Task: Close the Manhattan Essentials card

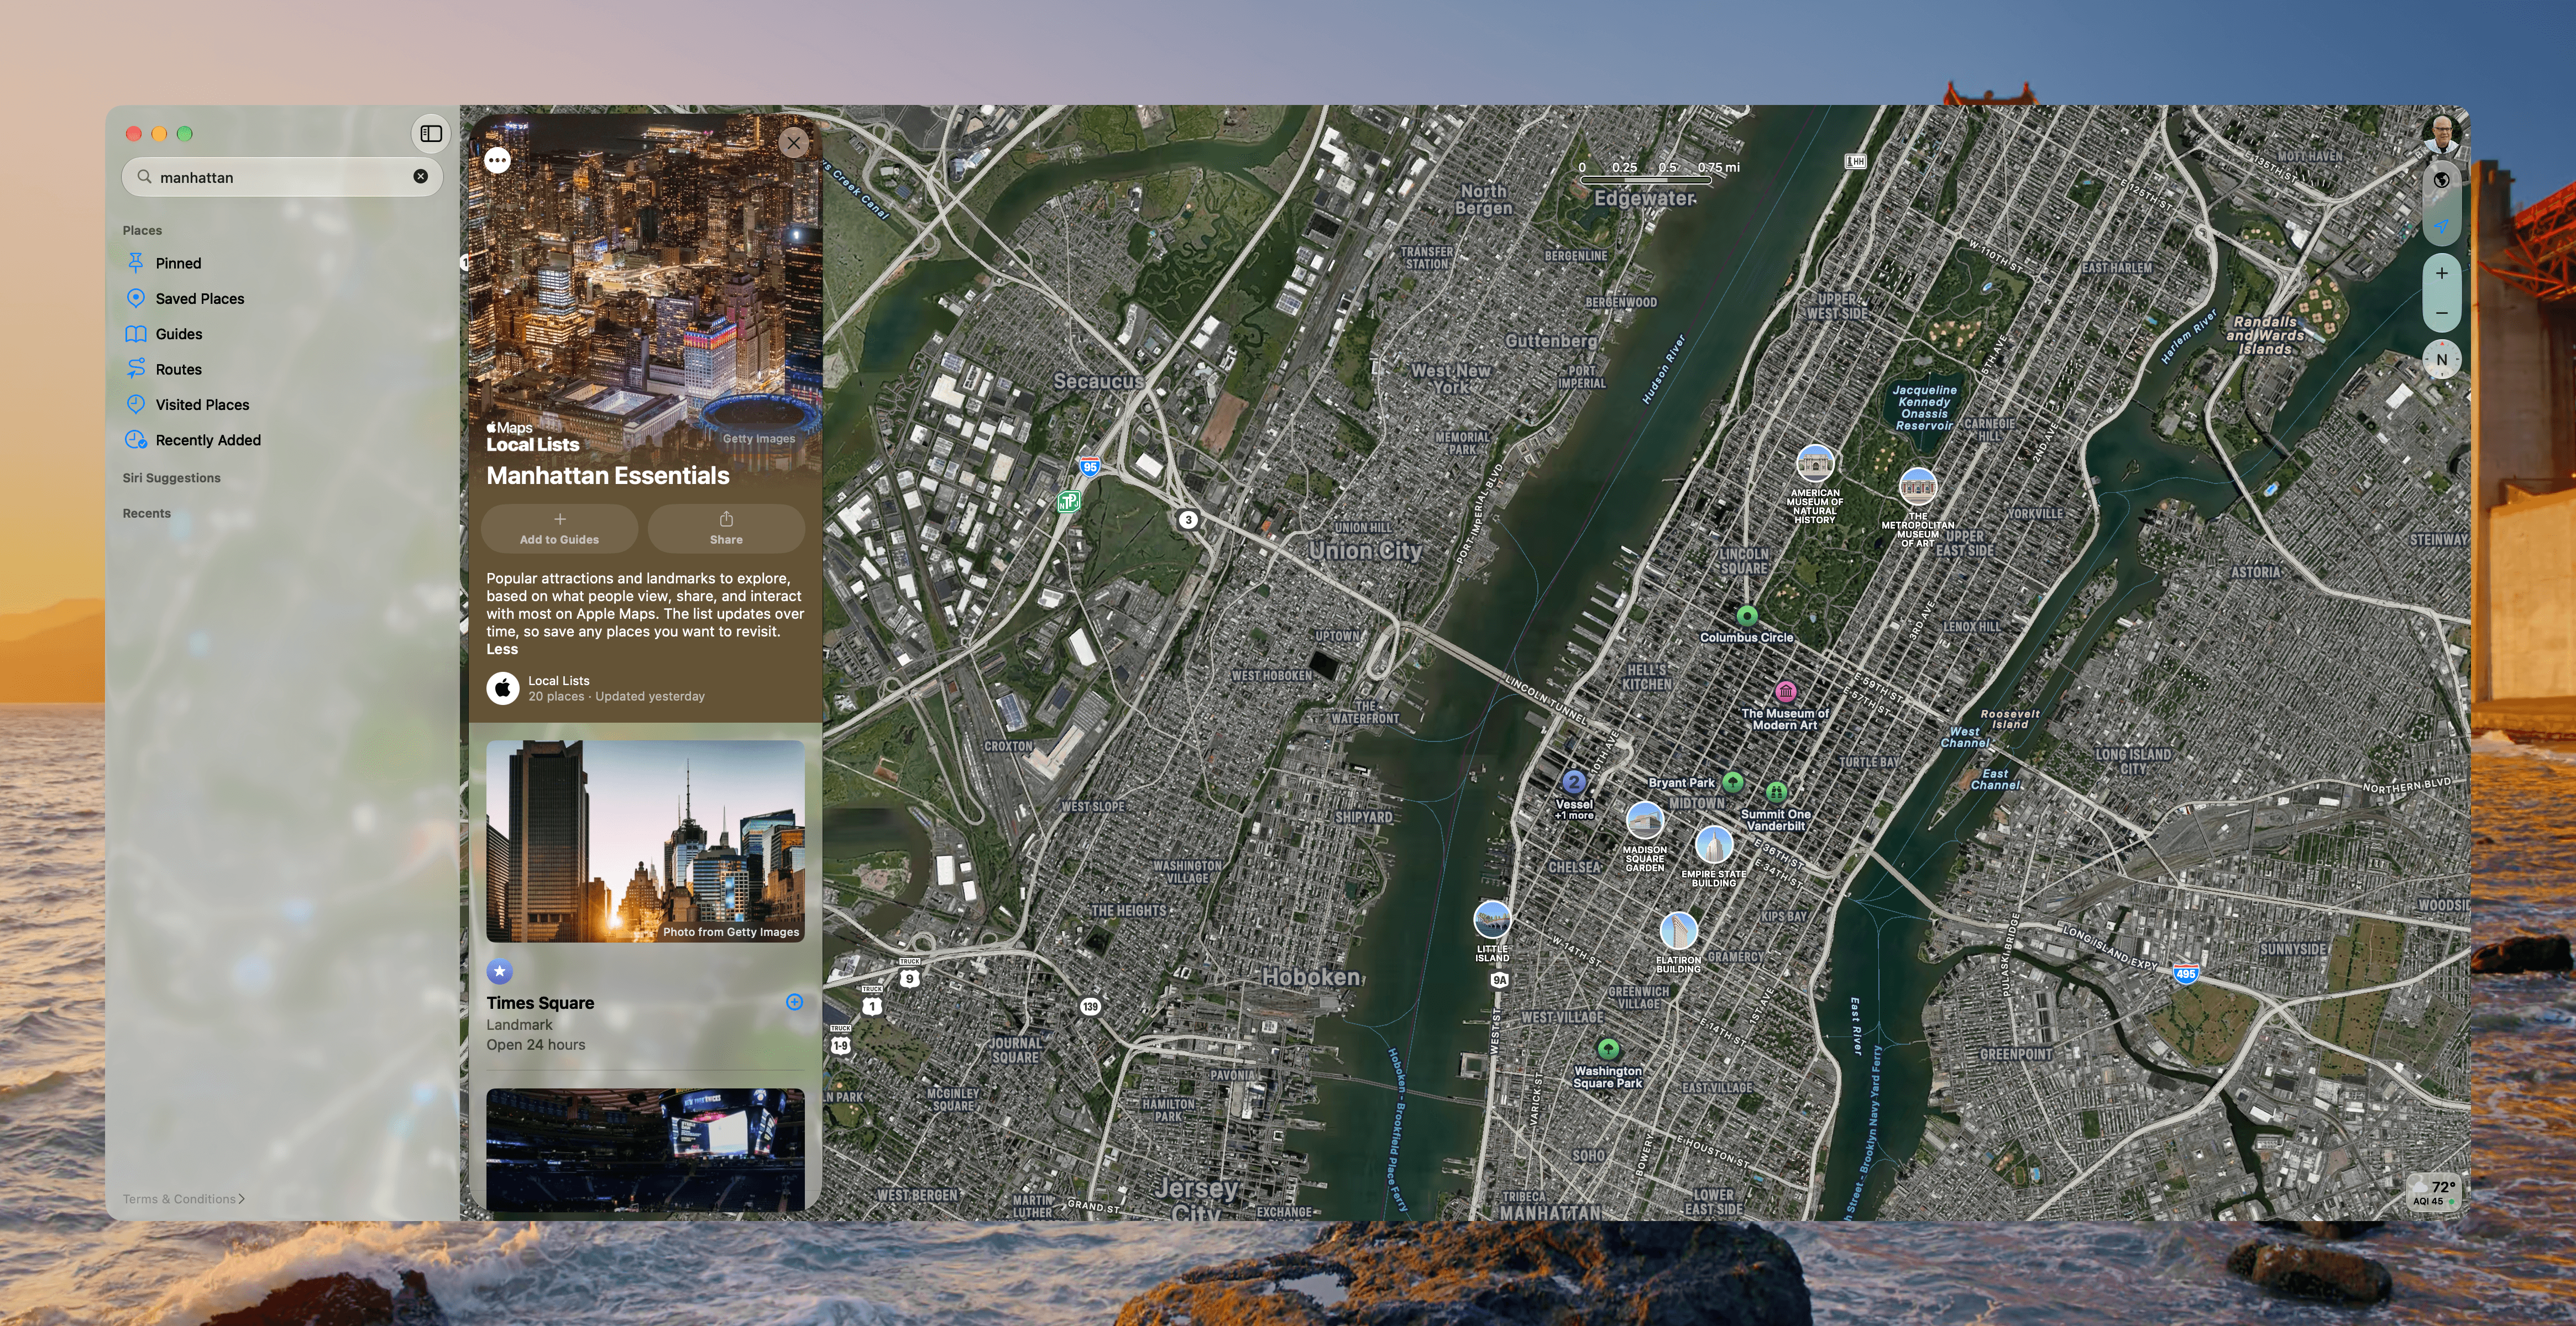Action: pos(794,143)
